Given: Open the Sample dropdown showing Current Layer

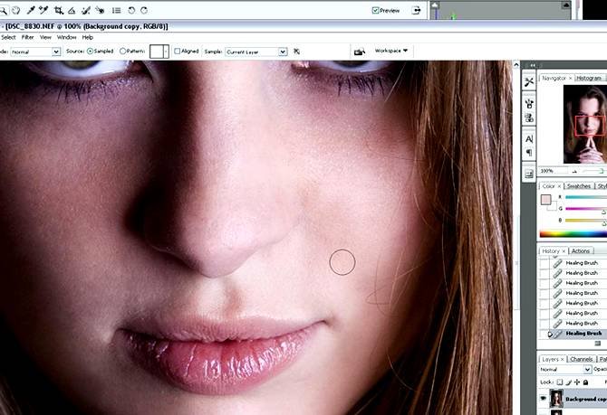Looking at the screenshot, I should [255, 52].
